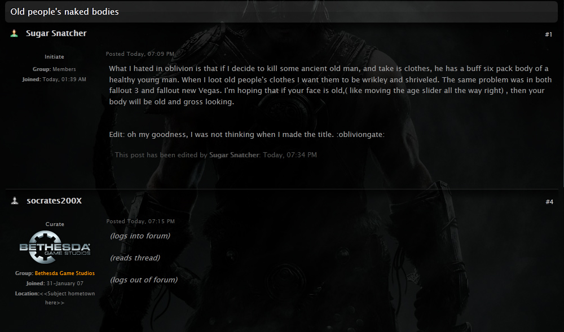Click the Bethesda Game Studios avatar logo
564x332 pixels.
(55, 247)
